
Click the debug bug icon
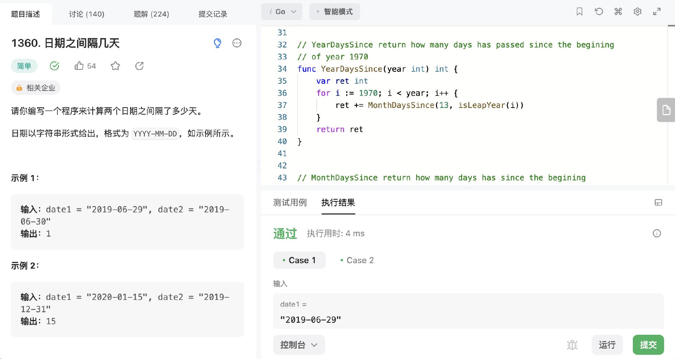point(572,345)
